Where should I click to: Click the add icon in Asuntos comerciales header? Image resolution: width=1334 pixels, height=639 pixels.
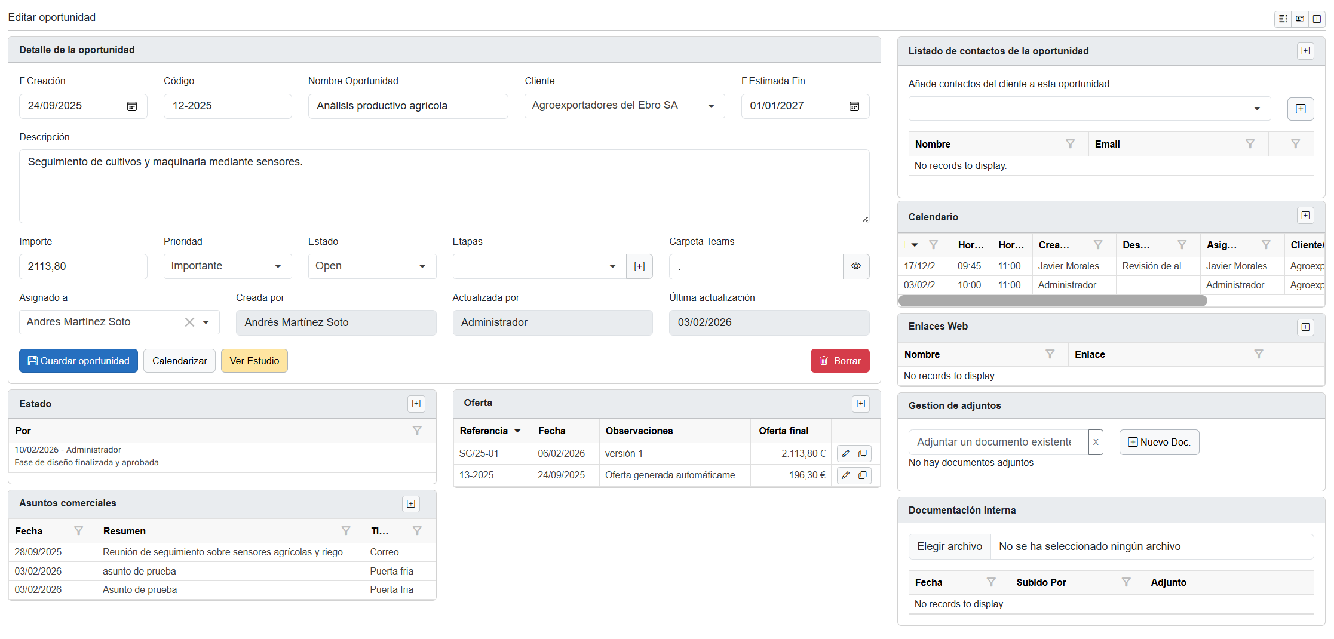point(411,504)
